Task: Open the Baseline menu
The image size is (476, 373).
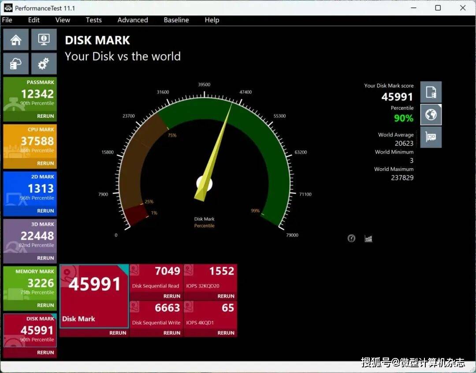Action: pyautogui.click(x=176, y=20)
